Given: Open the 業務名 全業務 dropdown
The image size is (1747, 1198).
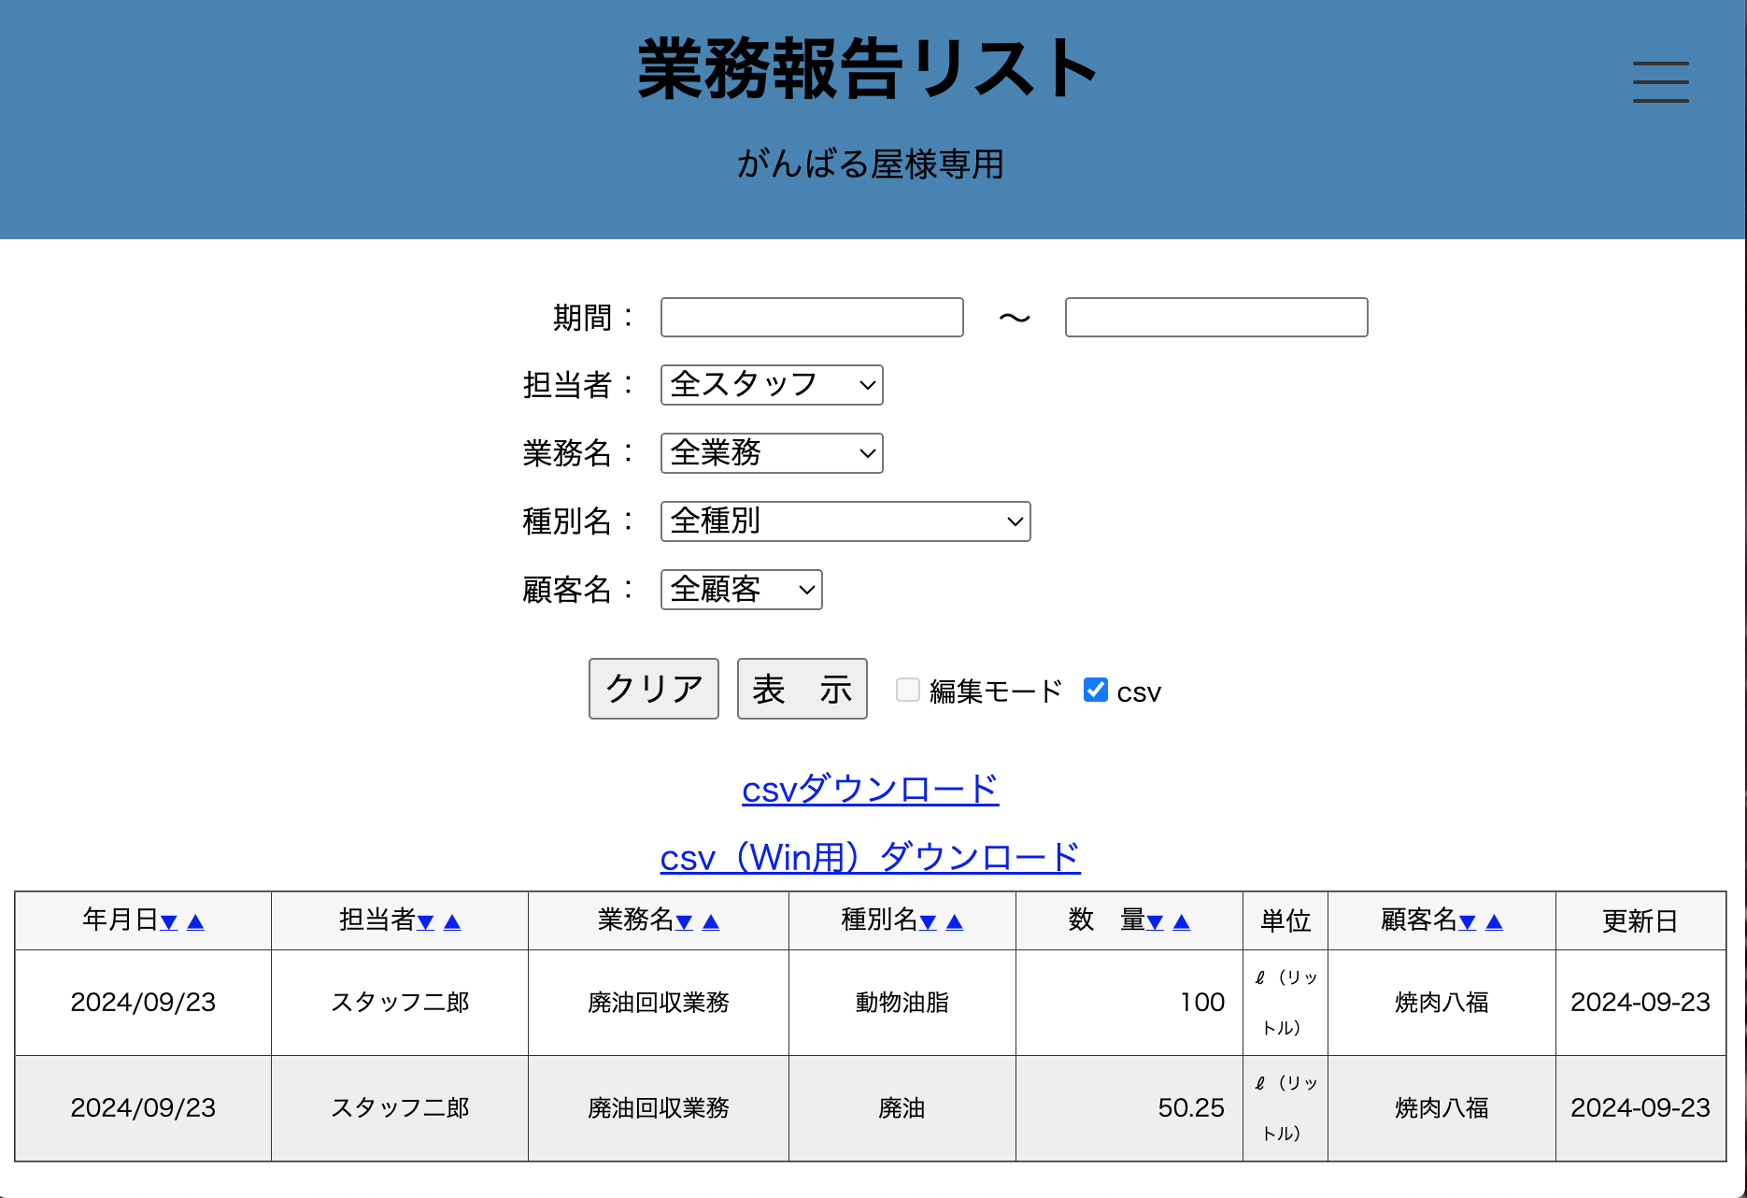Looking at the screenshot, I should coord(772,453).
